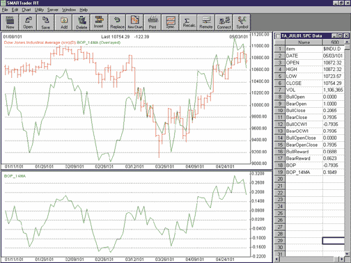
Task: Select row 18 BOP header
Action: point(280,166)
